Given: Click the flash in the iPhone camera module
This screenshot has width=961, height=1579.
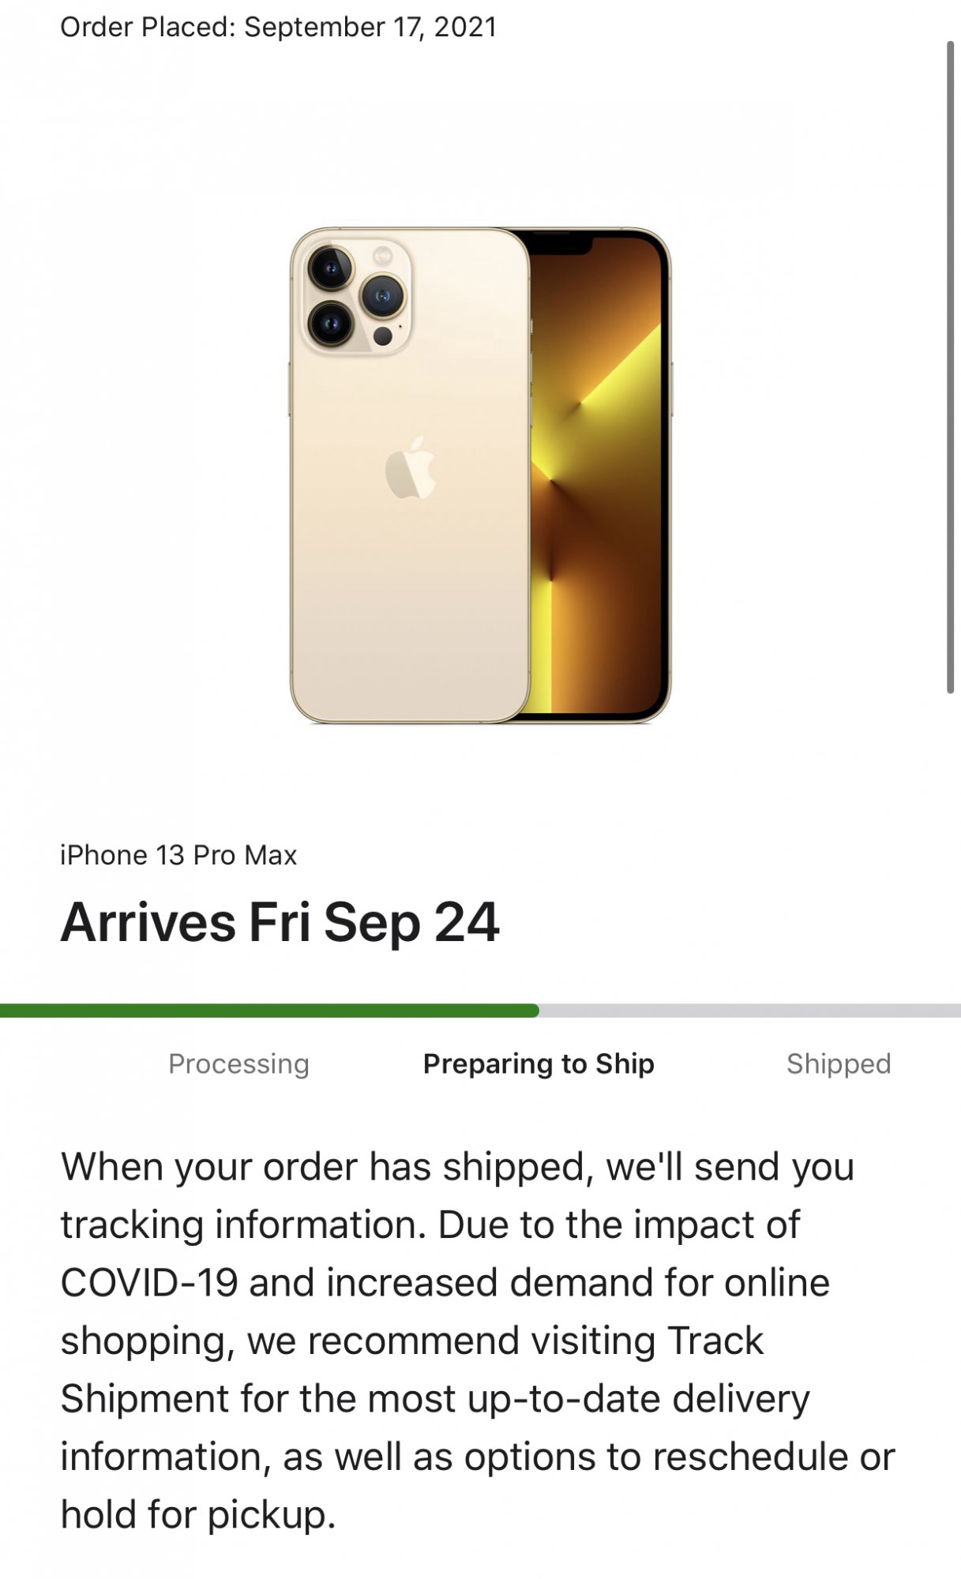Looking at the screenshot, I should coord(383,255).
